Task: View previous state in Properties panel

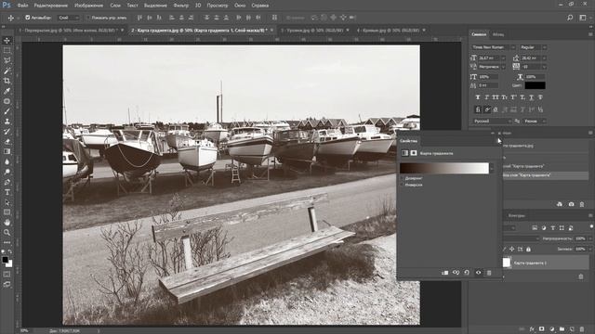Action: [456, 273]
